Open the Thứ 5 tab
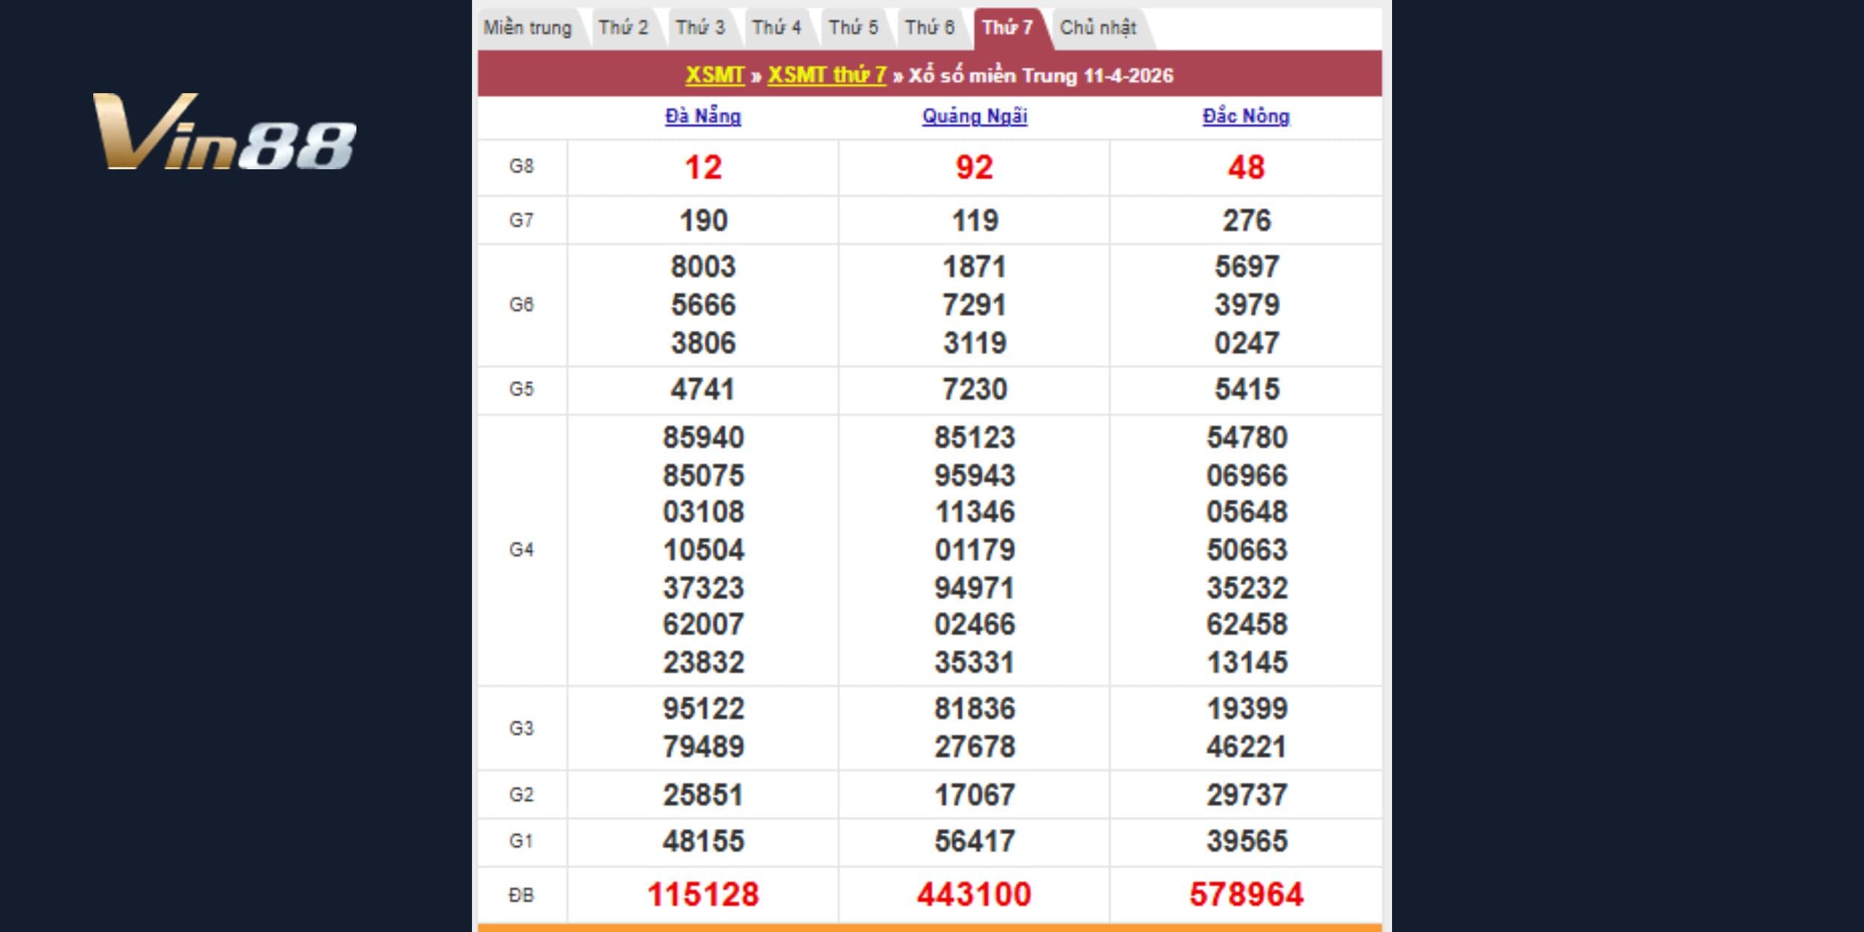The height and width of the screenshot is (932, 1864). 853,28
